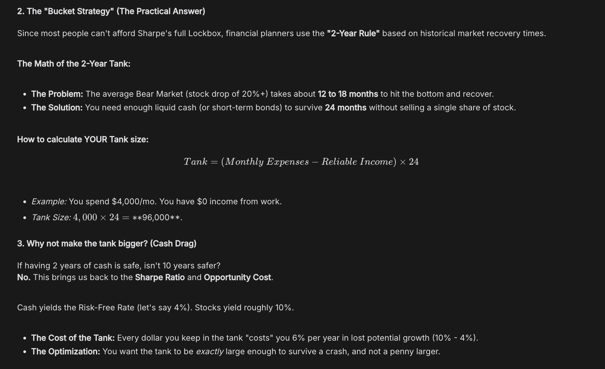The height and width of the screenshot is (369, 605).
Task: Click the italic "Example:" label
Action: point(49,202)
